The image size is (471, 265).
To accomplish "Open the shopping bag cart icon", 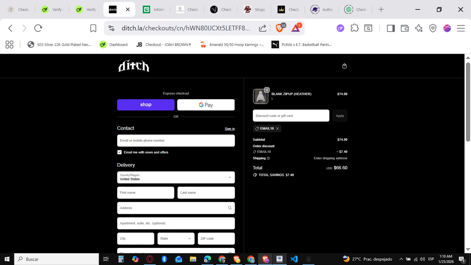I will coord(344,66).
